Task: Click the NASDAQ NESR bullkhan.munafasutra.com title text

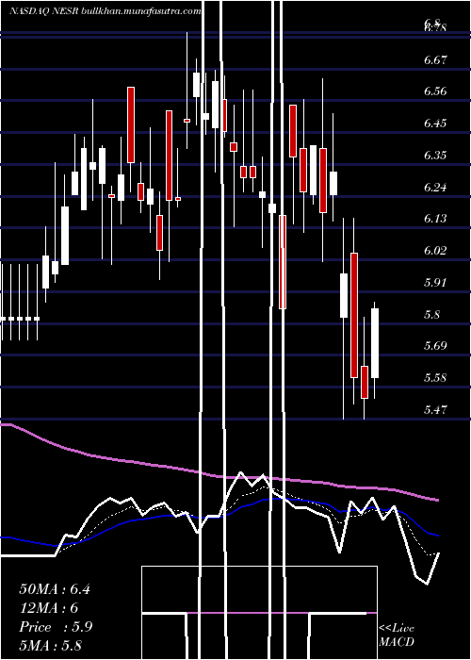Action: tap(106, 11)
